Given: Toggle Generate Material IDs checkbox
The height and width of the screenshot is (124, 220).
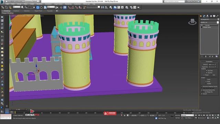Looking at the screenshot, I should coord(202,90).
